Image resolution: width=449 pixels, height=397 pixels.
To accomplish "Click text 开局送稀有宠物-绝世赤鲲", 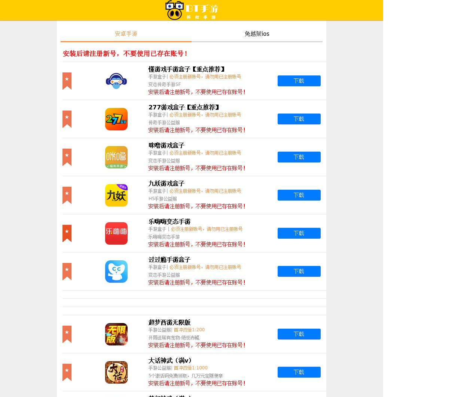I will (x=174, y=338).
